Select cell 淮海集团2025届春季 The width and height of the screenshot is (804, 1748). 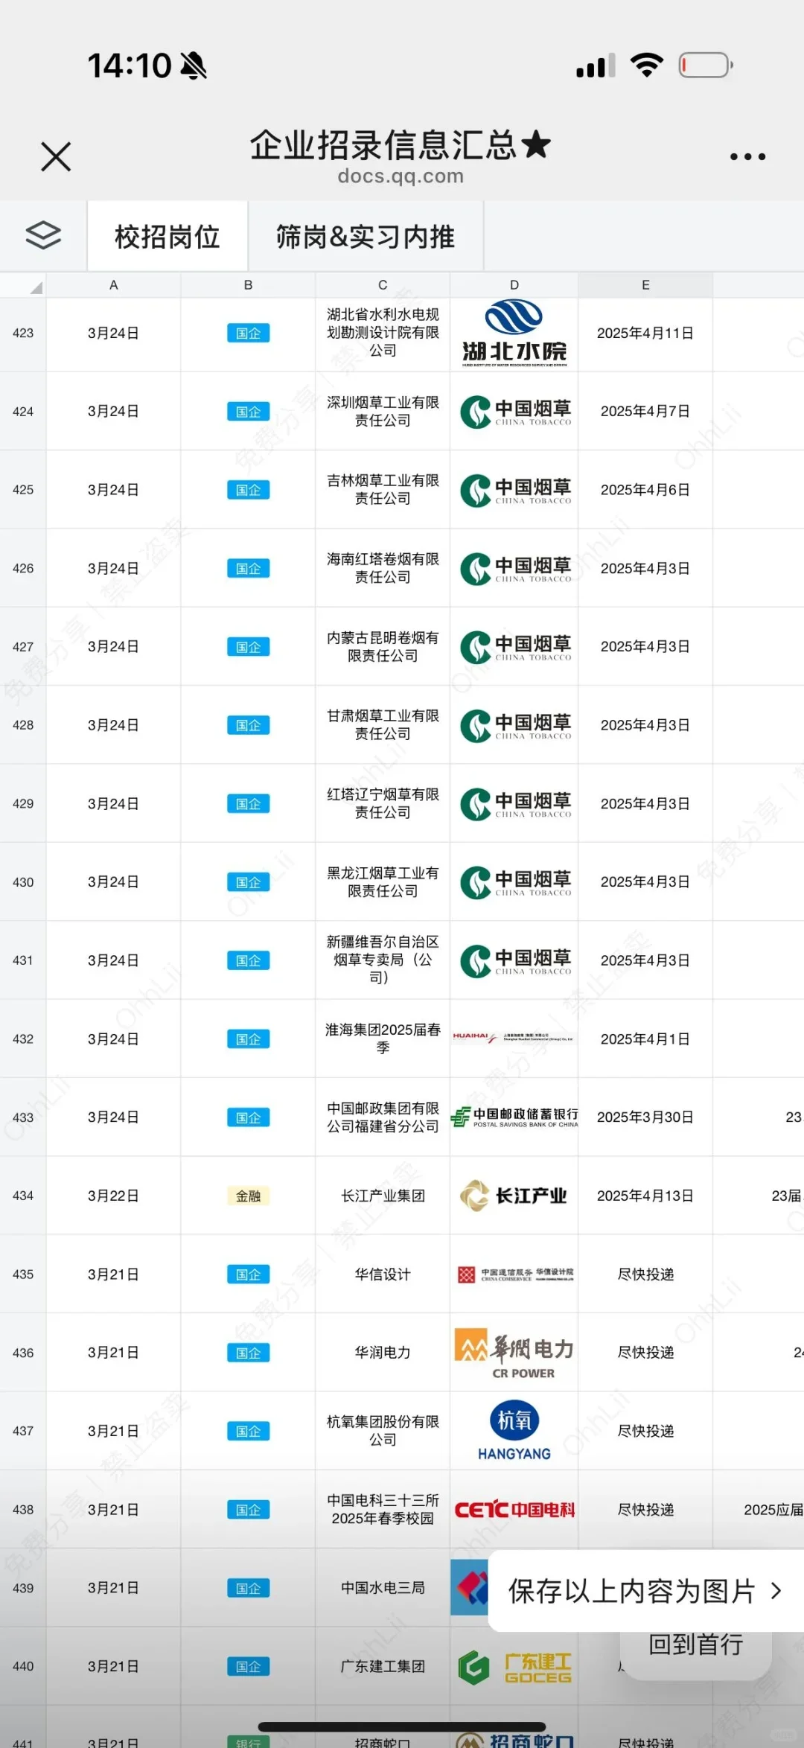point(383,1039)
